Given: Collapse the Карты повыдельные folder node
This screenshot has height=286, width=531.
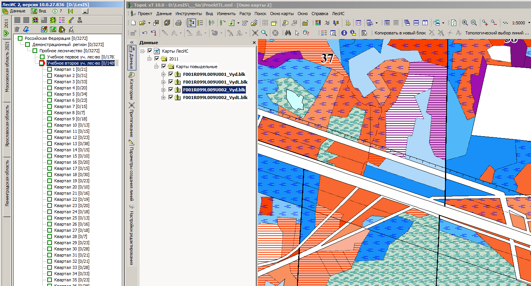Looking at the screenshot, I should coord(156,67).
